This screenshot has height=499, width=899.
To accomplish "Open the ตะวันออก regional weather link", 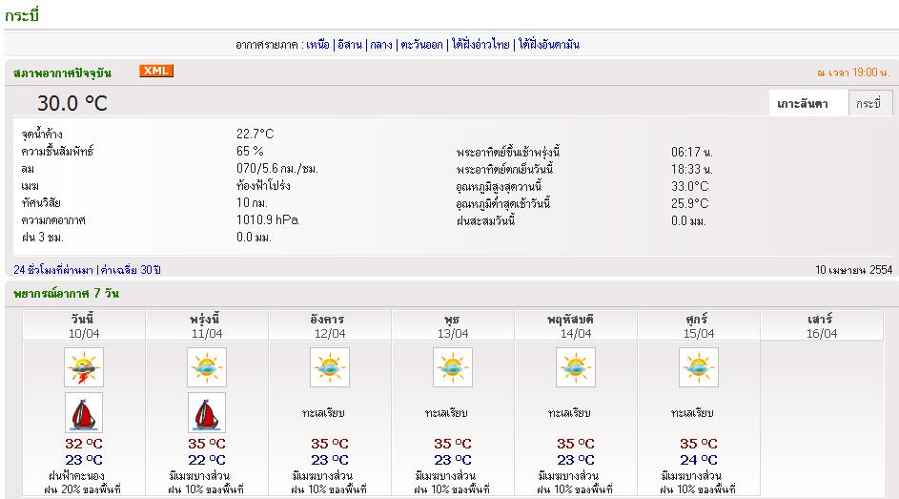I will point(421,45).
